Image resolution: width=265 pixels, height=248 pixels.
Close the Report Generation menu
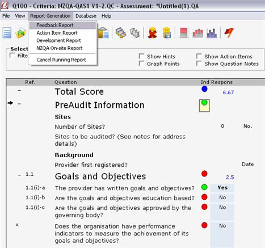[x=51, y=16]
